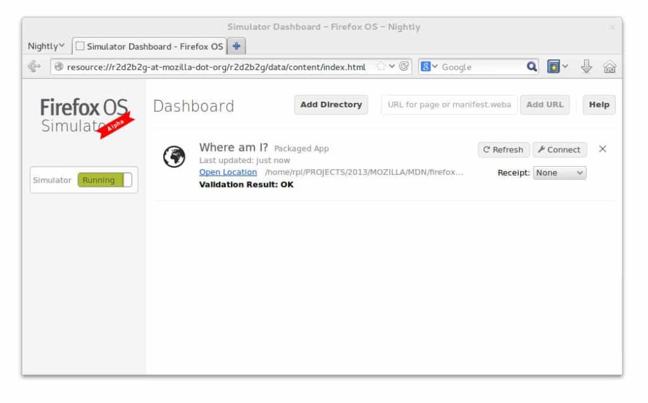Click the search magnifier icon
Viewport: 648px width, 403px height.
[x=533, y=67]
